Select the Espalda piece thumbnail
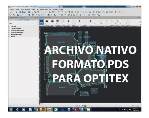Image resolution: width=149 pixels, height=118 pixels. [41, 22]
